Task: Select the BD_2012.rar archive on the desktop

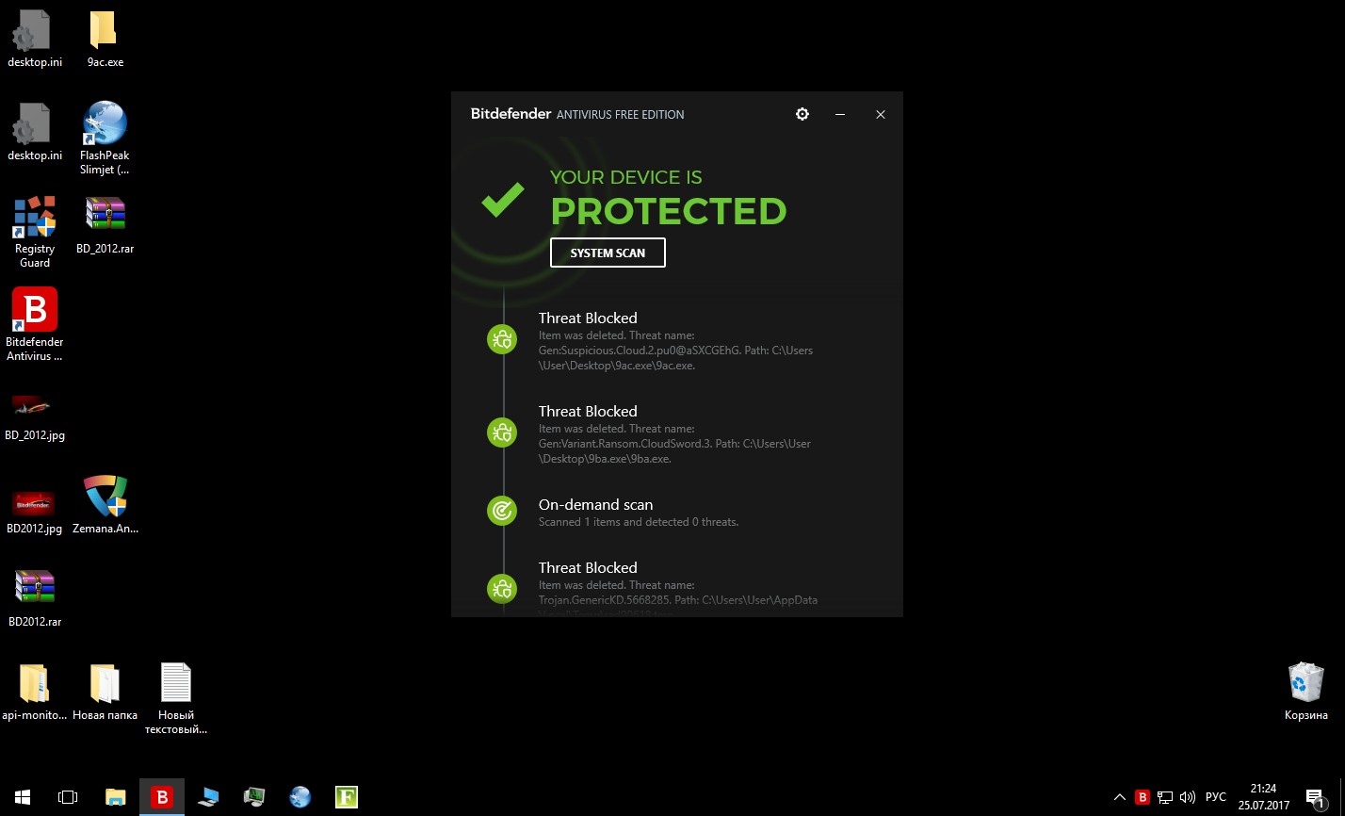Action: [x=105, y=225]
